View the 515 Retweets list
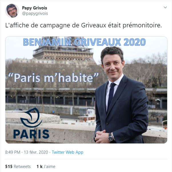The image size is (172, 172). coord(18,166)
